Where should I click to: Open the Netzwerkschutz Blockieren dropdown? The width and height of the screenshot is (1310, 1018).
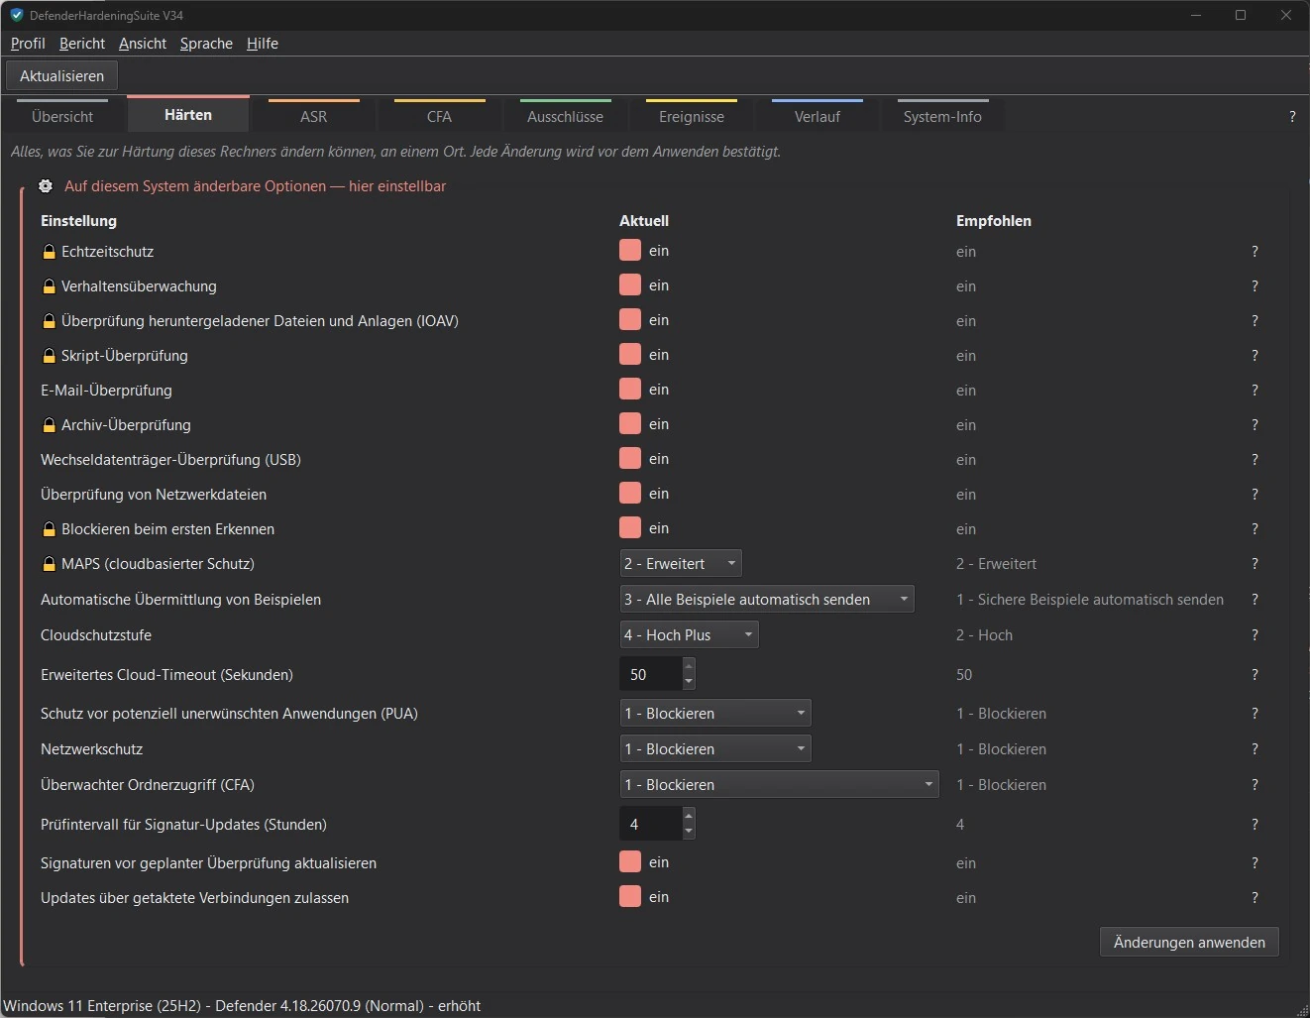(x=715, y=749)
